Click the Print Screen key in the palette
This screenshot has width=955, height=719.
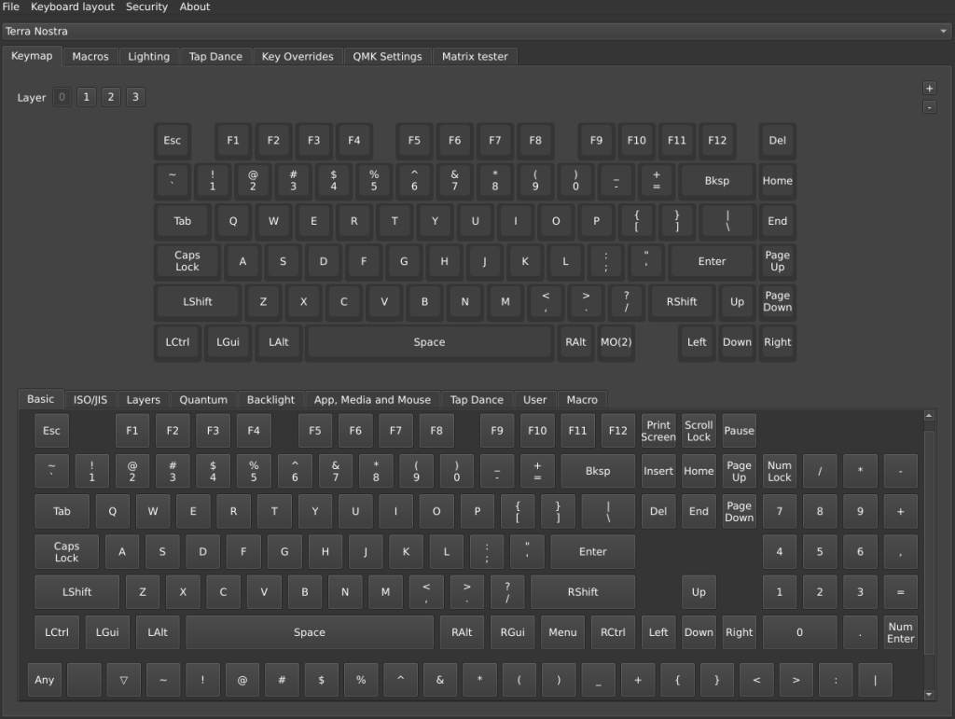658,431
